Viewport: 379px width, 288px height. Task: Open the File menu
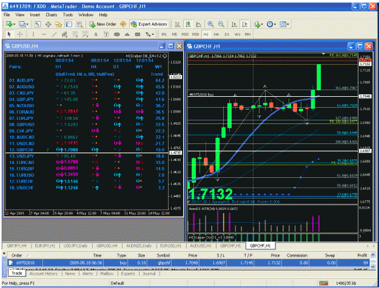pyautogui.click(x=7, y=15)
